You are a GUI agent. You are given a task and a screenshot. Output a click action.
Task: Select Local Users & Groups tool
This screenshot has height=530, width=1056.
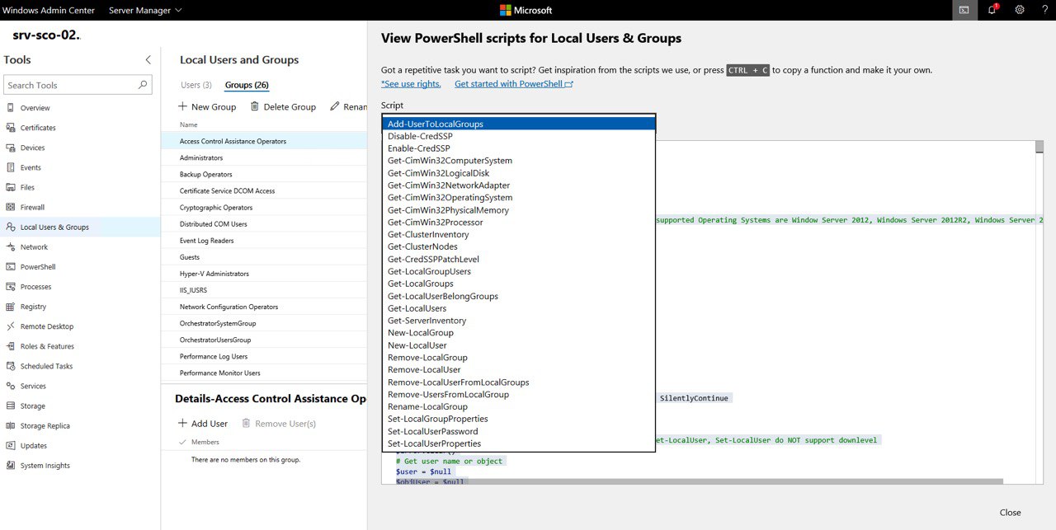click(x=80, y=227)
